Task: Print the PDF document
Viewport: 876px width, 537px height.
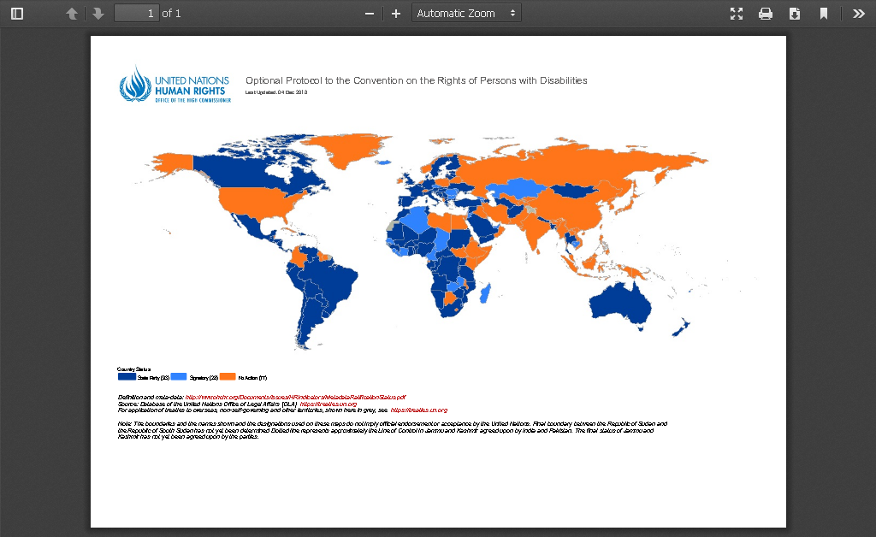Action: pyautogui.click(x=766, y=14)
